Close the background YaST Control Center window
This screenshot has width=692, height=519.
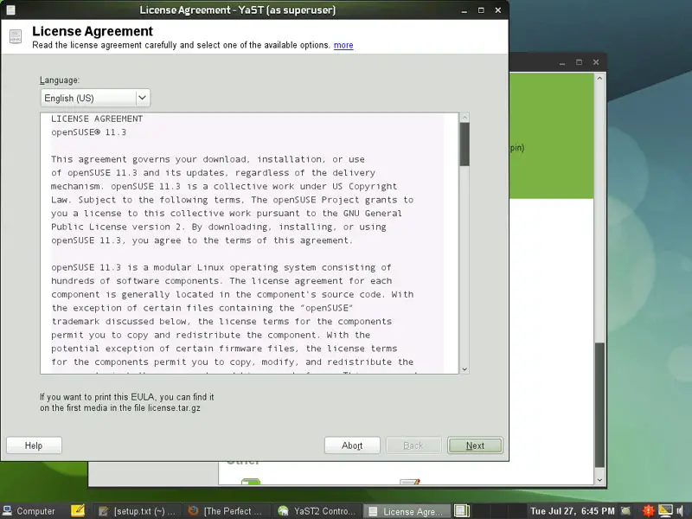click(x=596, y=62)
